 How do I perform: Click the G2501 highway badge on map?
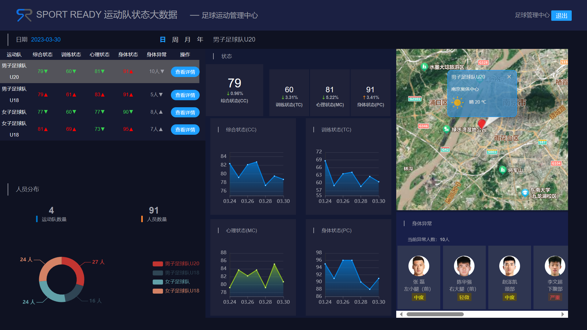[415, 99]
